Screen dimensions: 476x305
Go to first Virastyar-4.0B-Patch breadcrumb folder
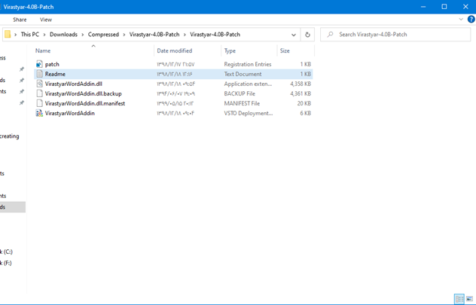[x=154, y=35]
